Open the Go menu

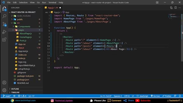pyautogui.click(x=38, y=3)
